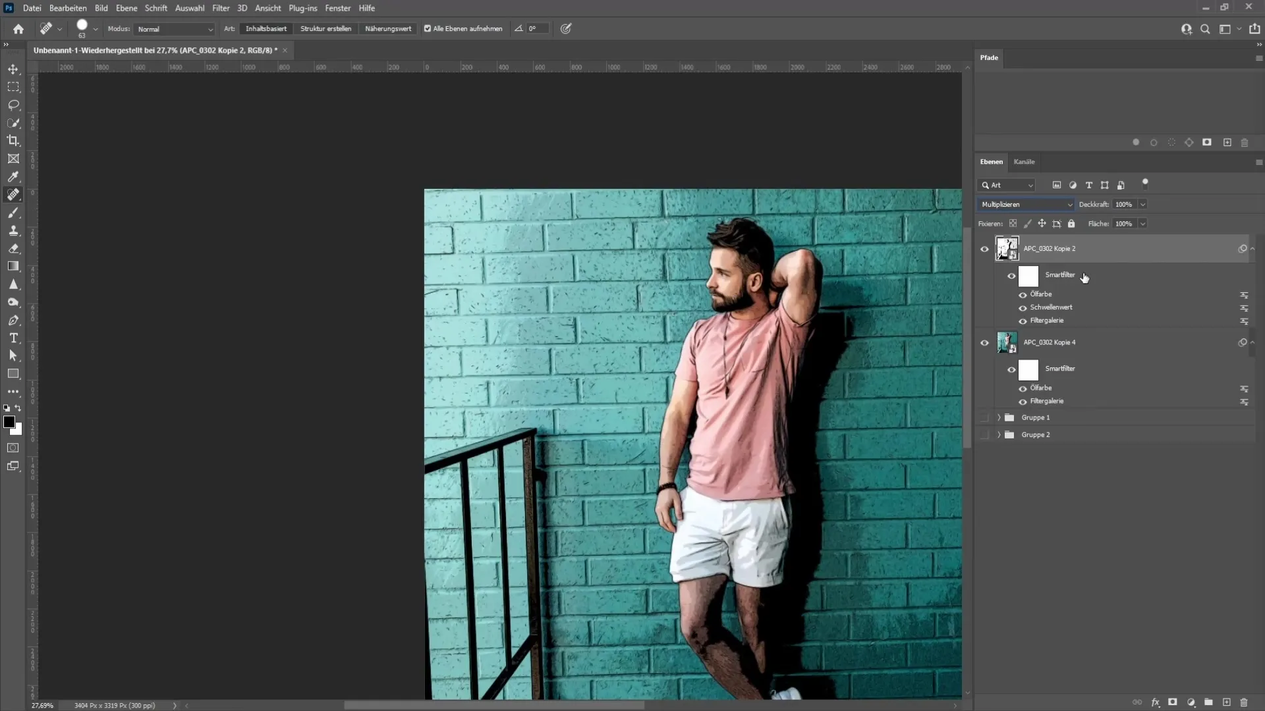Create a new group folder icon
The height and width of the screenshot is (711, 1265).
click(x=1208, y=702)
